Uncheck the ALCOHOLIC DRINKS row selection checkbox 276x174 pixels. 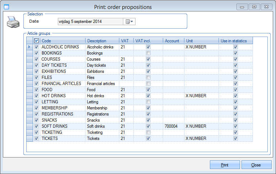(36, 47)
